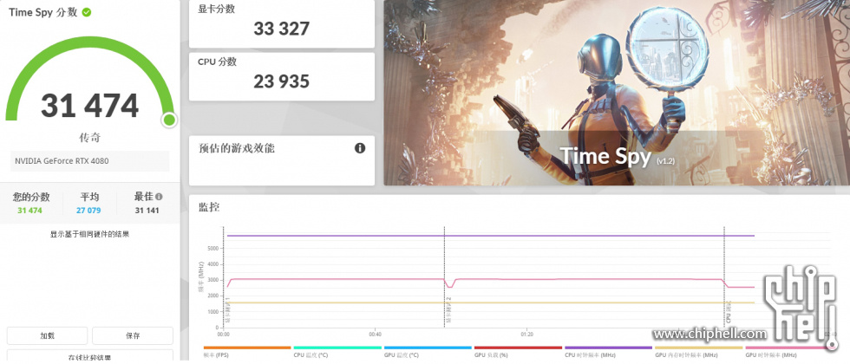Click the (v1.2) version label

pos(666,161)
